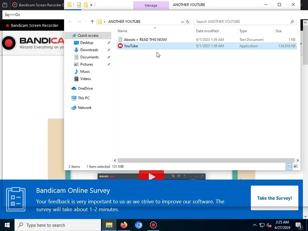This screenshot has width=308, height=231.
Task: Click the pin icon beside Documents
Action: point(109,57)
